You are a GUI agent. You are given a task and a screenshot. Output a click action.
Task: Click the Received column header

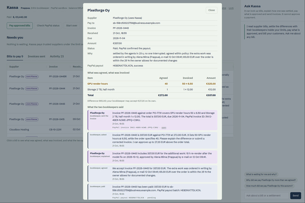click(x=78, y=67)
